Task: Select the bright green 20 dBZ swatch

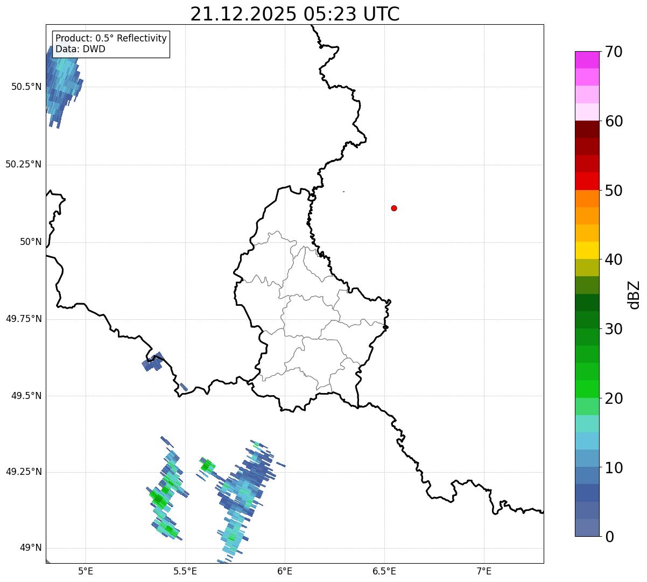Action: click(587, 389)
